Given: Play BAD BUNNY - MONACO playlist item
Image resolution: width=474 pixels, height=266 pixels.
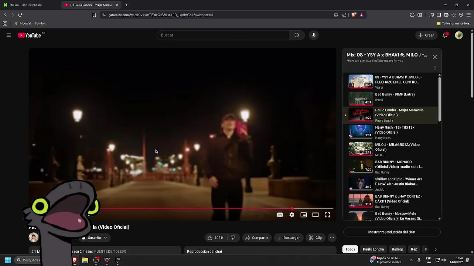Looking at the screenshot, I should [391, 167].
